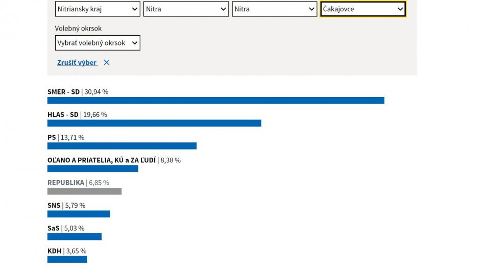Expand the Nitra dropdown next to Nitriansky kraj
Screen dimensions: 485x270
[186, 9]
